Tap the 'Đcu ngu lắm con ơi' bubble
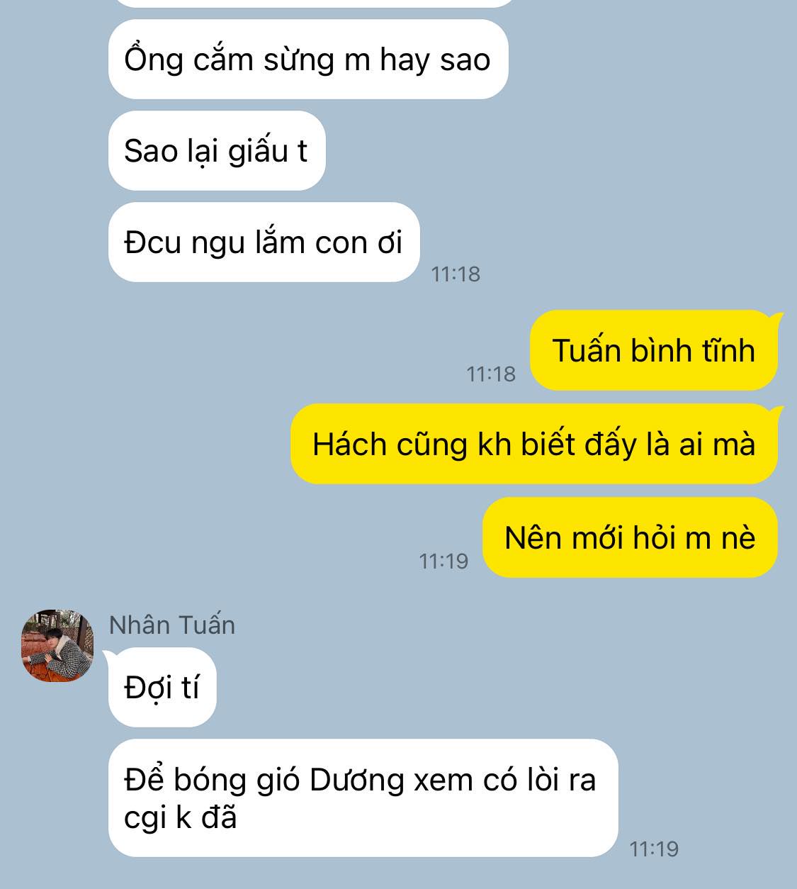This screenshot has width=797, height=889. point(264,242)
